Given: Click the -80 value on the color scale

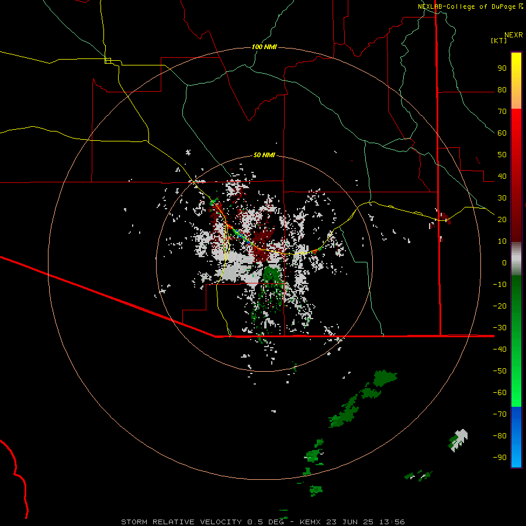Looking at the screenshot, I should (500, 436).
